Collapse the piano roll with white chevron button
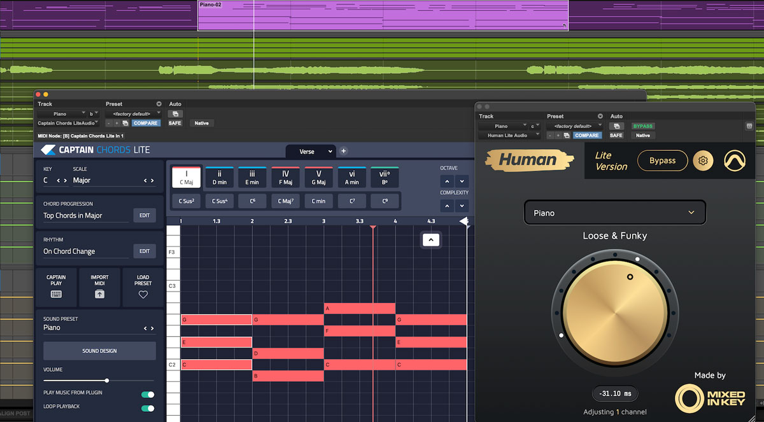This screenshot has height=422, width=764. pos(431,240)
